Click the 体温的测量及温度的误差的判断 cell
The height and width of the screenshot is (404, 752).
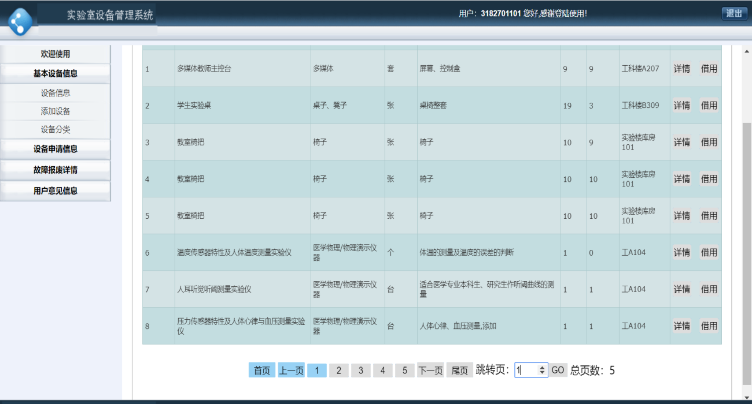point(489,253)
